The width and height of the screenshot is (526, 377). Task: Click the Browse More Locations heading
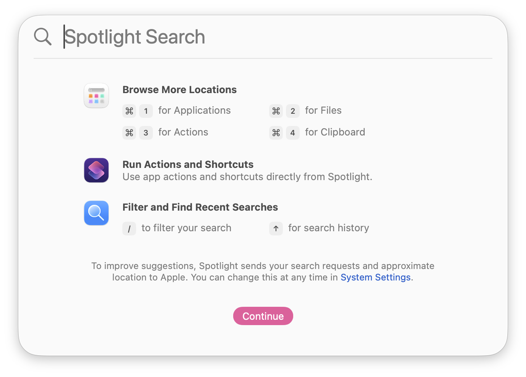[x=179, y=90]
